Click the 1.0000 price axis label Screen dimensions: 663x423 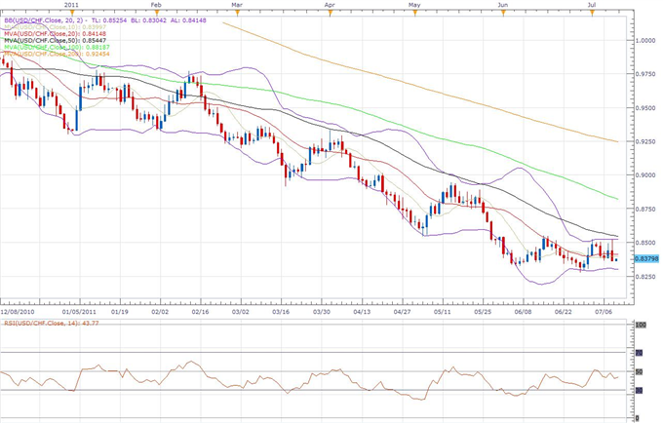click(646, 41)
